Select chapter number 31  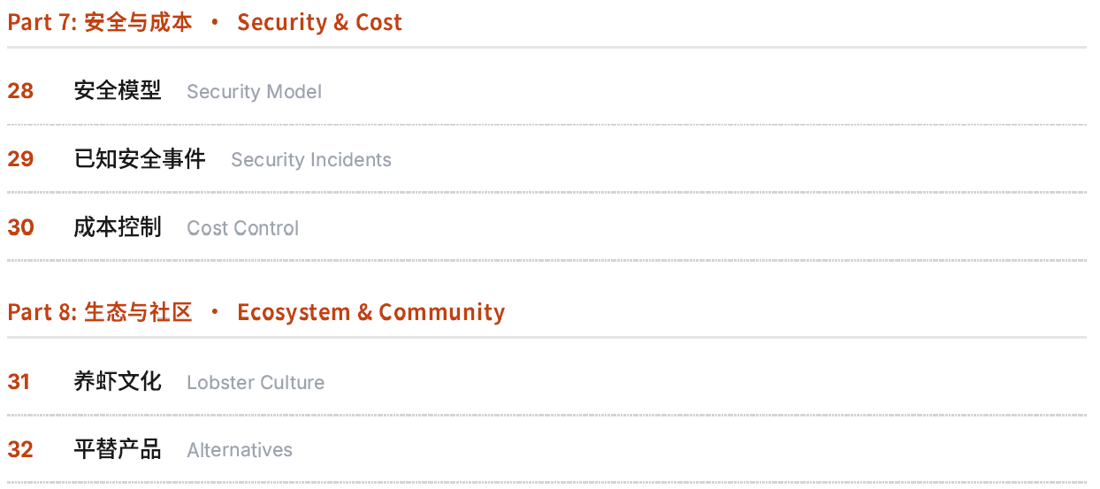[19, 382]
